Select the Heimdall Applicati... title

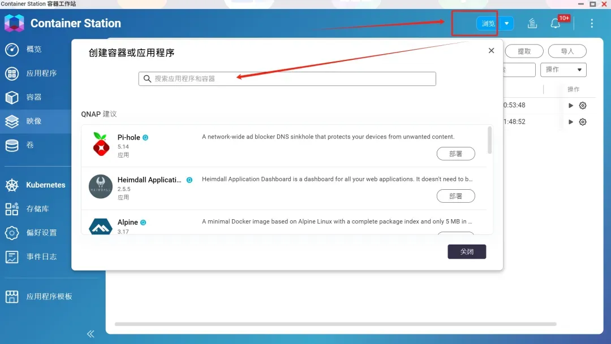click(x=149, y=180)
